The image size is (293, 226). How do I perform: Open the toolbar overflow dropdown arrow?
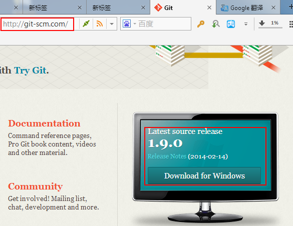[246, 24]
